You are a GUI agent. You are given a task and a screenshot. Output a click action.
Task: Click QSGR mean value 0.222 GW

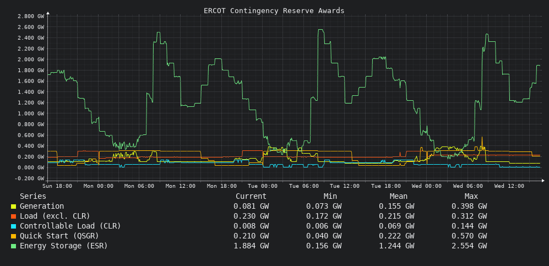[396, 236]
